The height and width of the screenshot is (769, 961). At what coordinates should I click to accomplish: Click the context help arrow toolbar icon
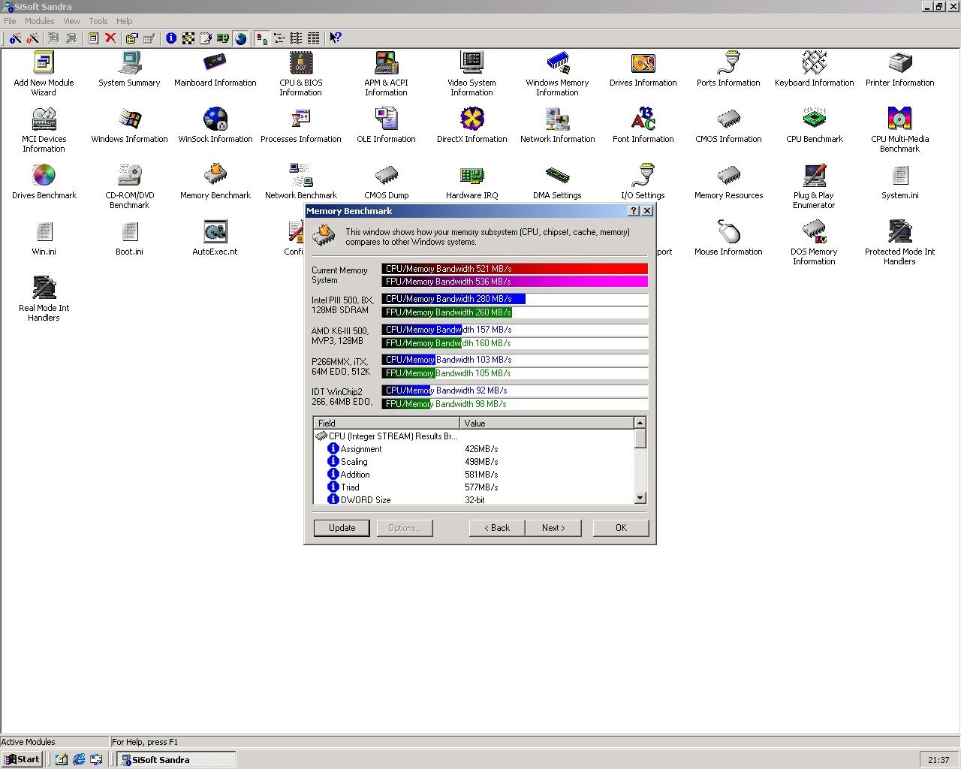tap(336, 38)
